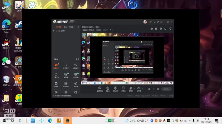
Task: Switch to the second scene tab
Action: 65,27
